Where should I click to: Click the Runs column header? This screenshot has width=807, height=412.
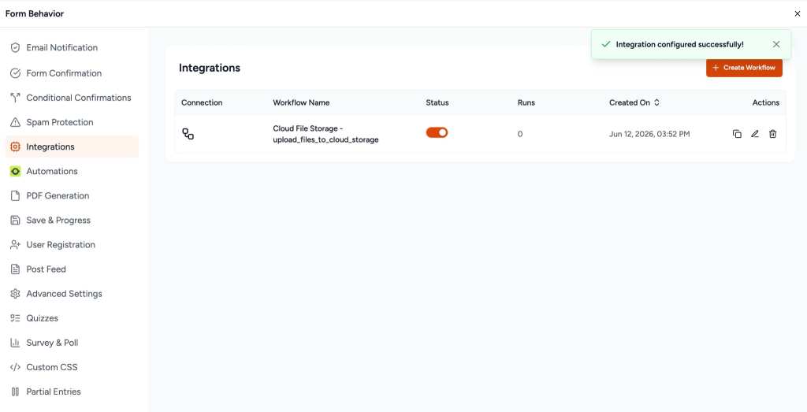click(526, 102)
